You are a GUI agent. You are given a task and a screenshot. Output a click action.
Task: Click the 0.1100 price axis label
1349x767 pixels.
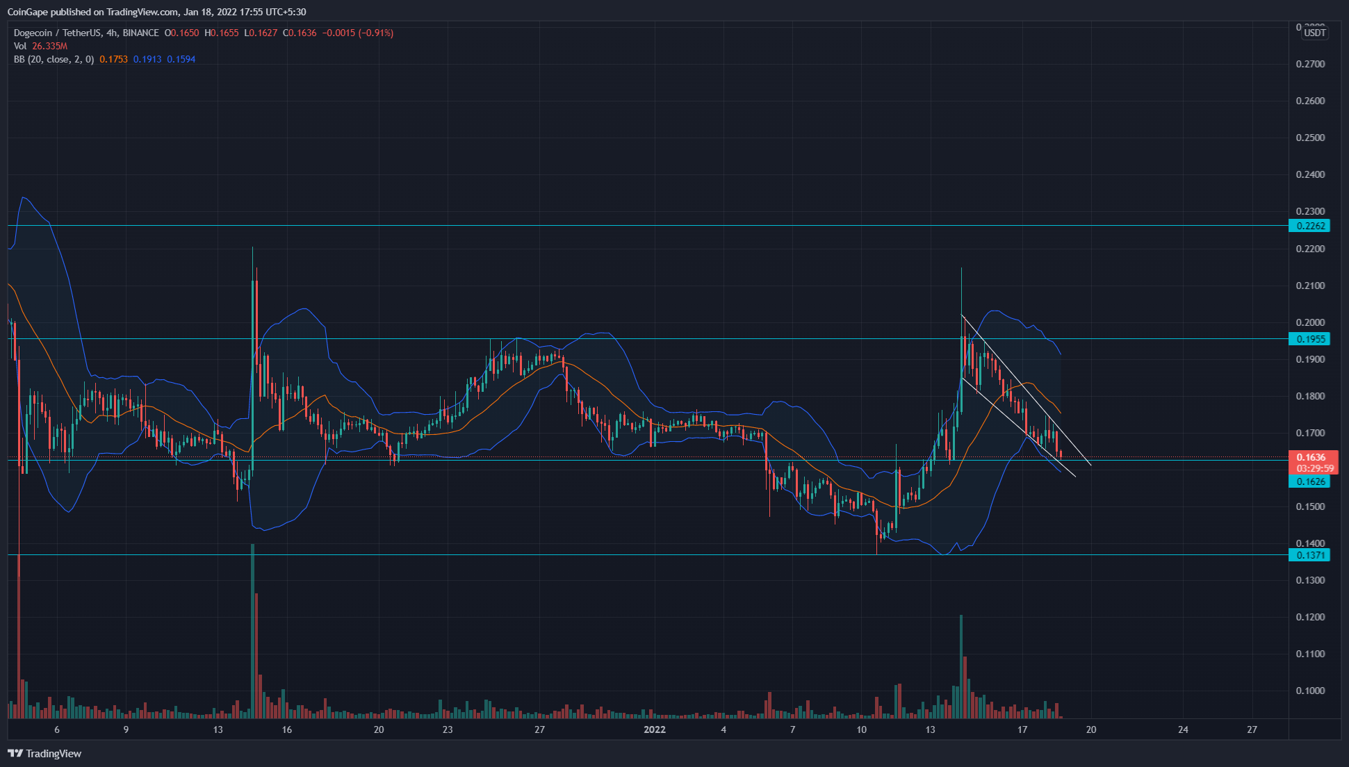(x=1311, y=654)
